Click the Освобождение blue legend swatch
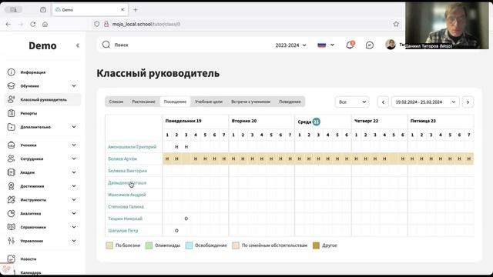 [x=189, y=245]
